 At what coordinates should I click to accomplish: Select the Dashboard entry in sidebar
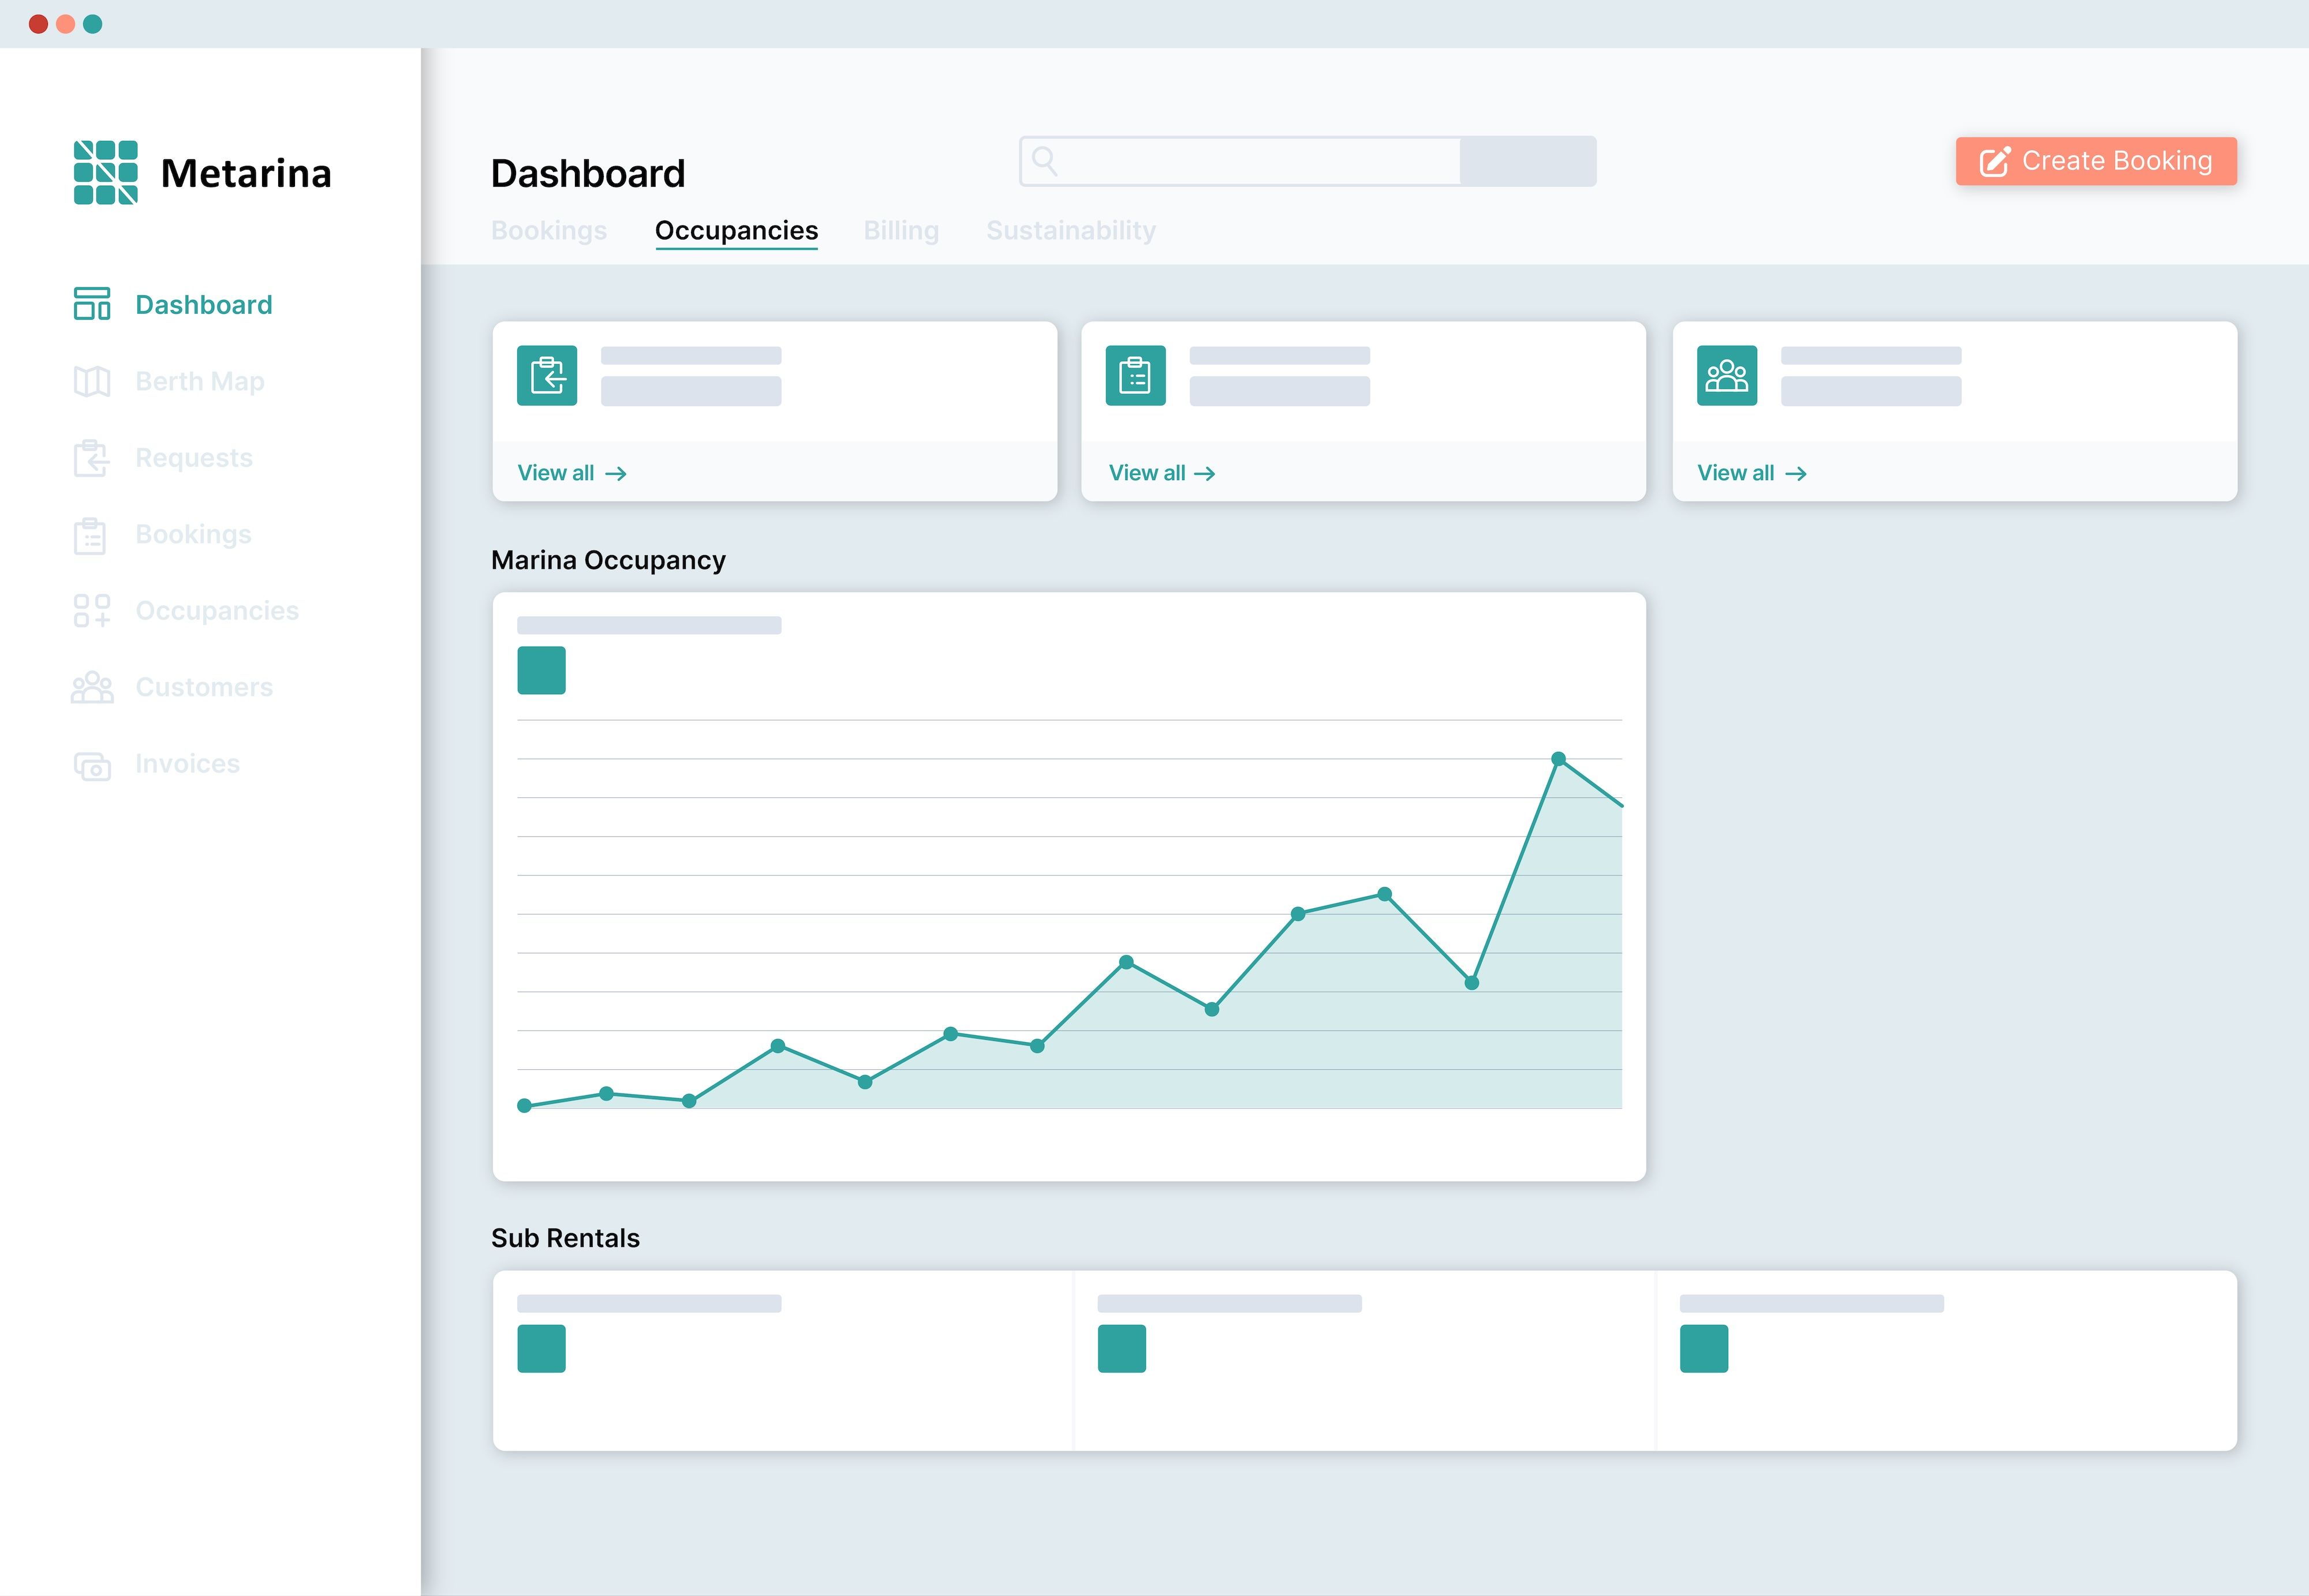(x=203, y=304)
